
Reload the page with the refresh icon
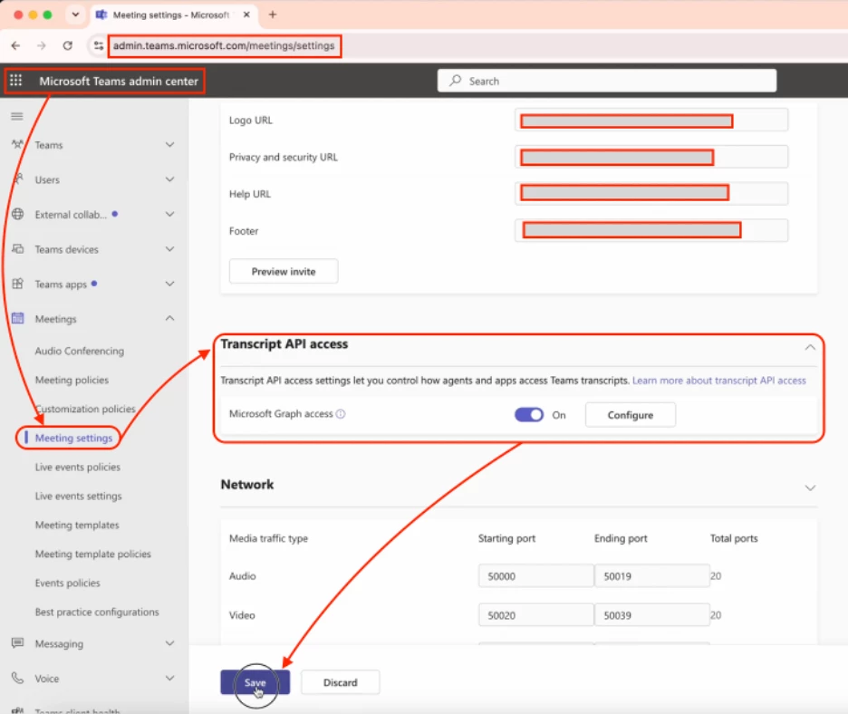pos(68,45)
